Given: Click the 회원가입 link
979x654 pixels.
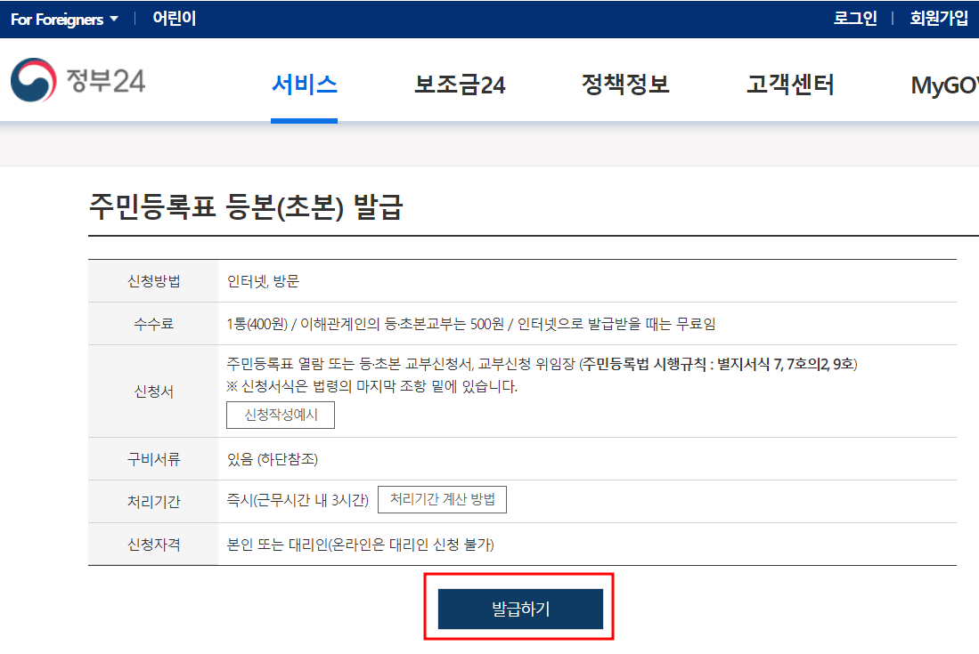Looking at the screenshot, I should point(937,18).
